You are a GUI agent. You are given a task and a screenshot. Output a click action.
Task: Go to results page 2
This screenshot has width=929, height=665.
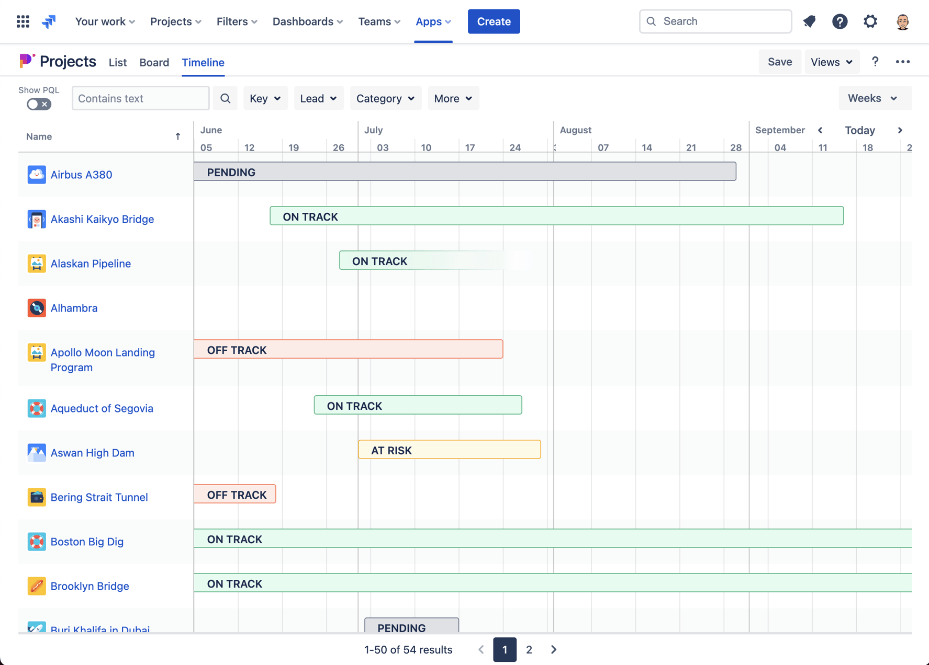(529, 649)
